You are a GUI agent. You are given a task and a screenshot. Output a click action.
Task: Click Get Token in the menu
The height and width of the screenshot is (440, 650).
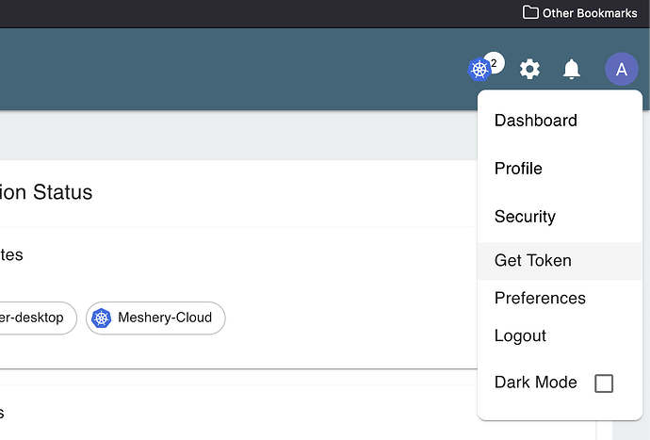pos(560,261)
